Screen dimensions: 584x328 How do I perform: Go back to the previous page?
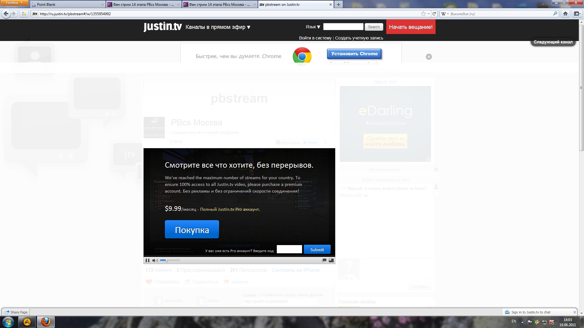(x=6, y=14)
